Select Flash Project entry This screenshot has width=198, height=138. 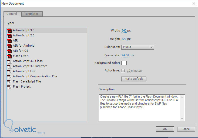47,87
